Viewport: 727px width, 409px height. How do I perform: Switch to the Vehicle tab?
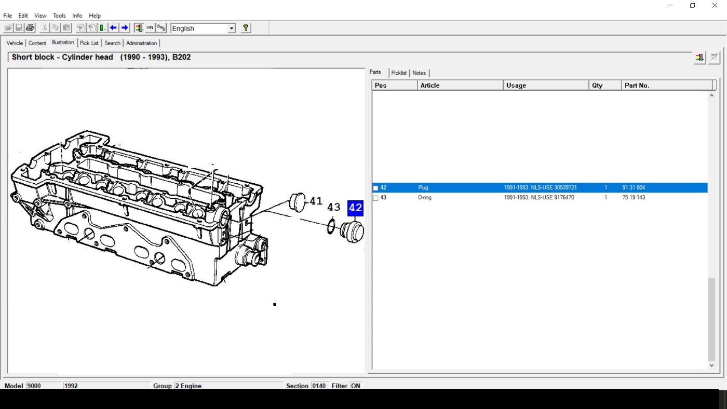15,43
